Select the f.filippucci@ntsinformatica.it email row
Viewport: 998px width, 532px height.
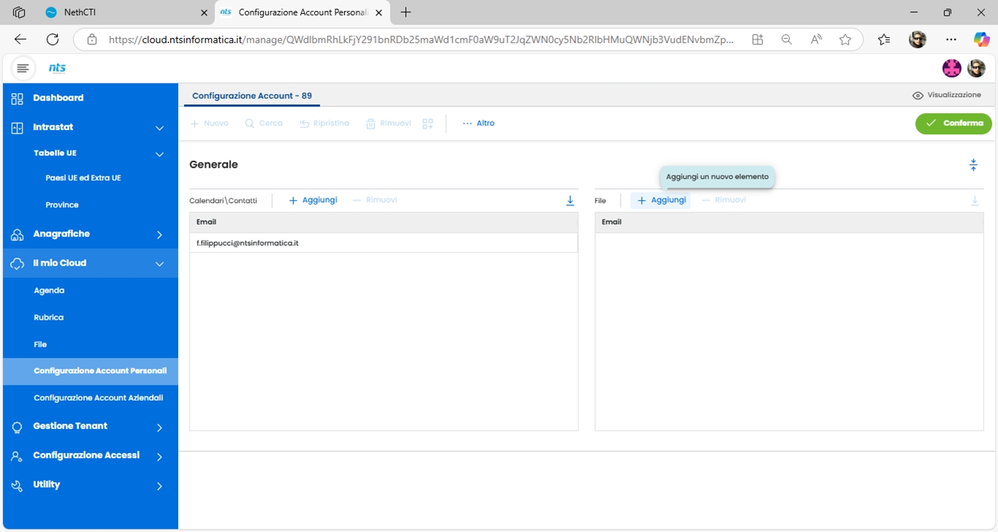click(x=383, y=243)
